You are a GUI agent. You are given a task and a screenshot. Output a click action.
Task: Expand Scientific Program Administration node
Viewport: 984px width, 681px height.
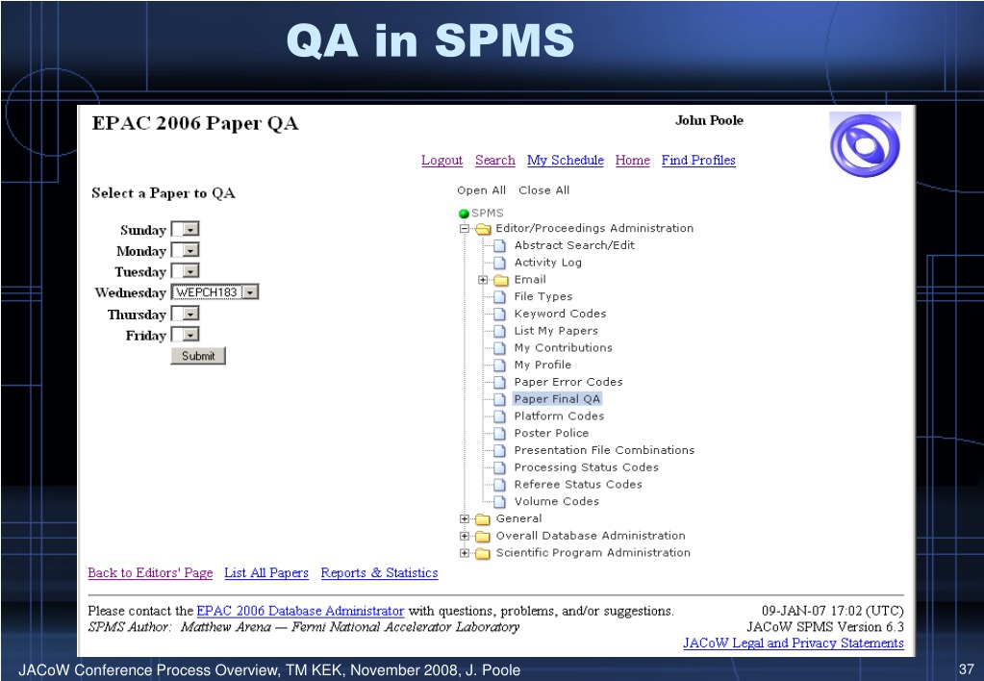pyautogui.click(x=465, y=553)
